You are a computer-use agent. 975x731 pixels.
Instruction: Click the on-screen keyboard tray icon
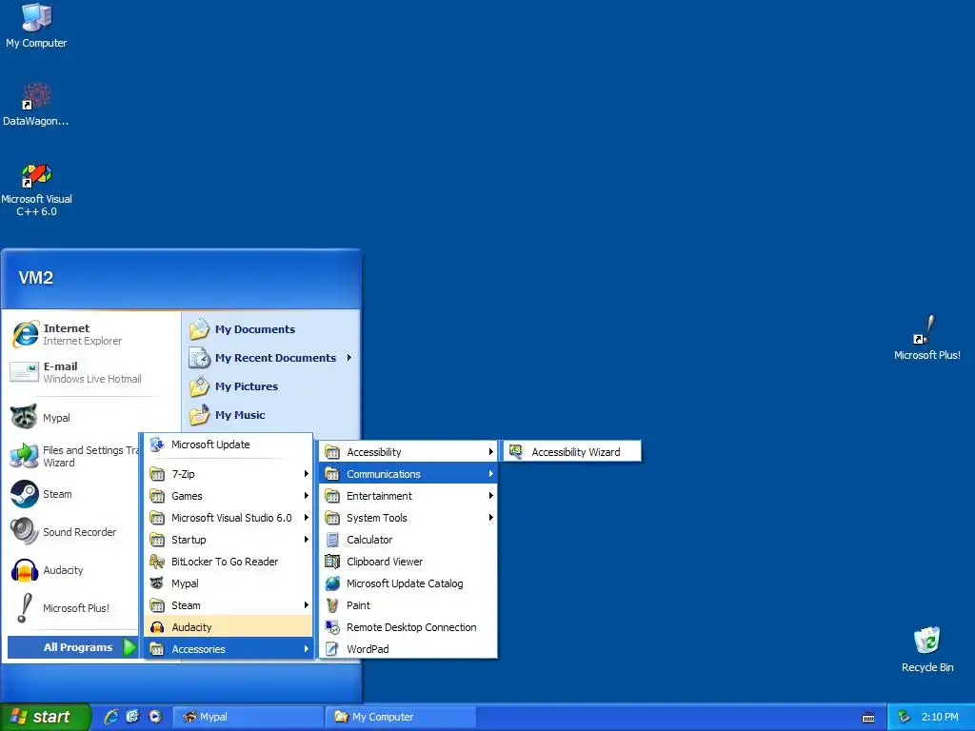tap(868, 718)
